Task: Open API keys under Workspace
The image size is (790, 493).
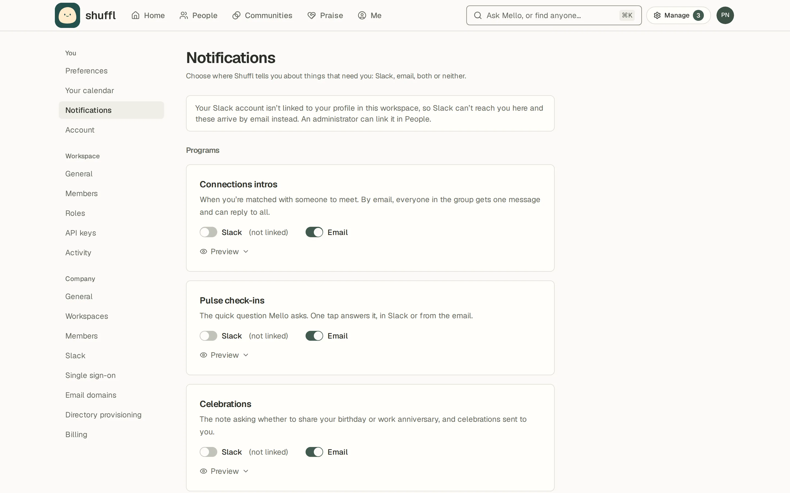Action: coord(111,233)
